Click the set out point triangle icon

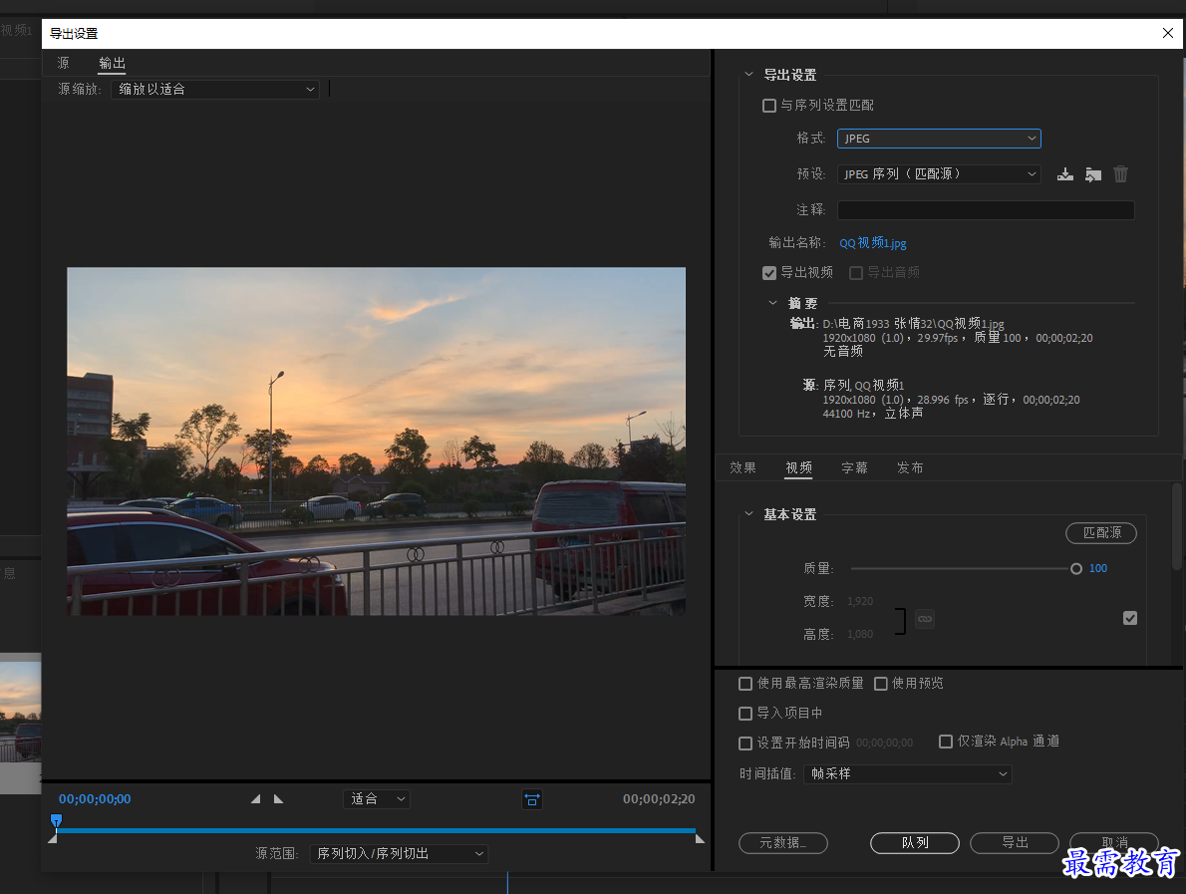coord(278,798)
